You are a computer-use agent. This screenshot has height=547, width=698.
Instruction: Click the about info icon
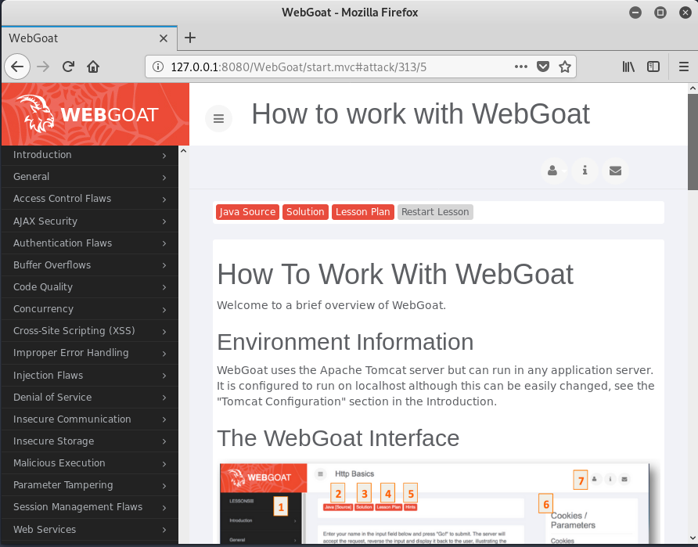tap(585, 171)
